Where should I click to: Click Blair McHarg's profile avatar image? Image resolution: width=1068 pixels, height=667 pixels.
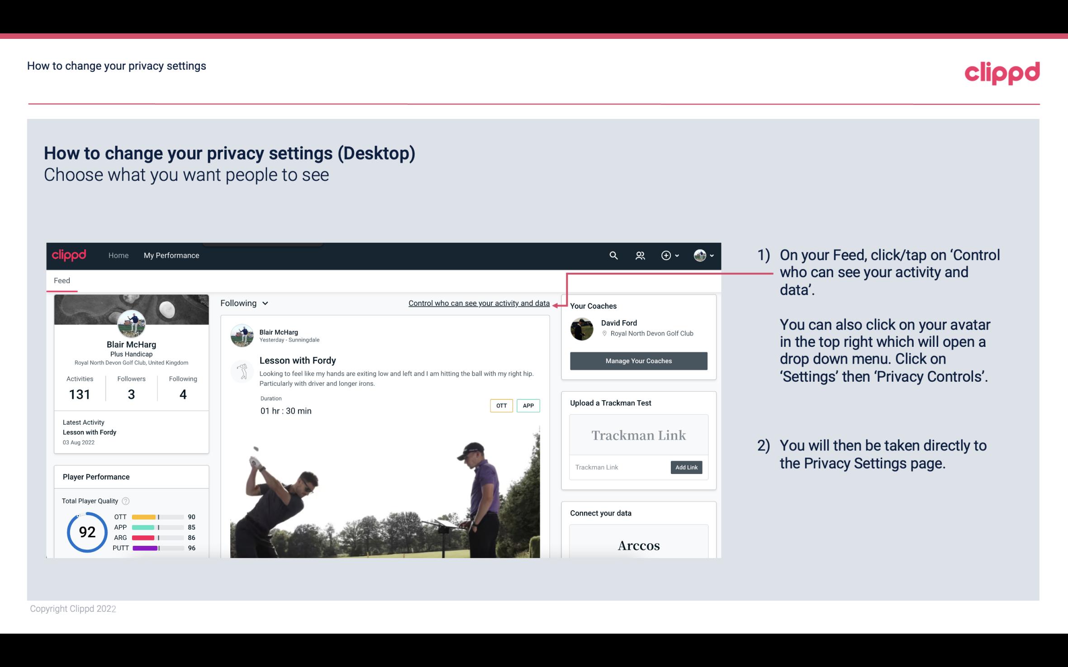131,323
